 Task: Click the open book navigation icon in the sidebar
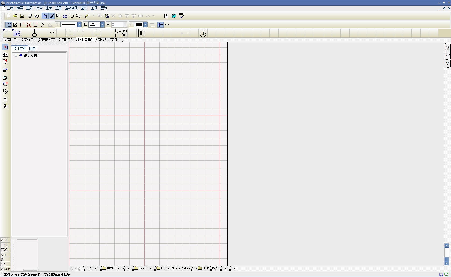click(x=5, y=55)
